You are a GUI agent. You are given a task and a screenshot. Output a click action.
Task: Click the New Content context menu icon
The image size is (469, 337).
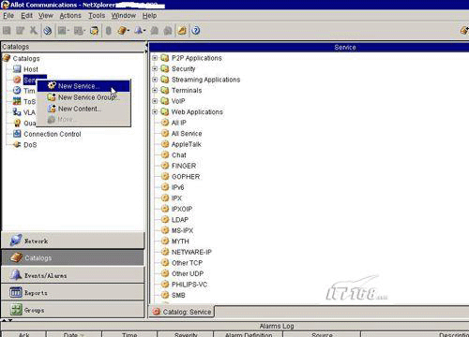coord(52,109)
